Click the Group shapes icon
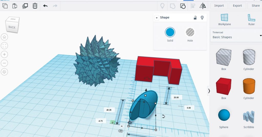Image resolution: width=262 pixels, height=137 pixels. coord(173,6)
